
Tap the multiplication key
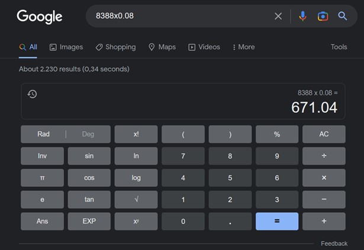pos(324,178)
